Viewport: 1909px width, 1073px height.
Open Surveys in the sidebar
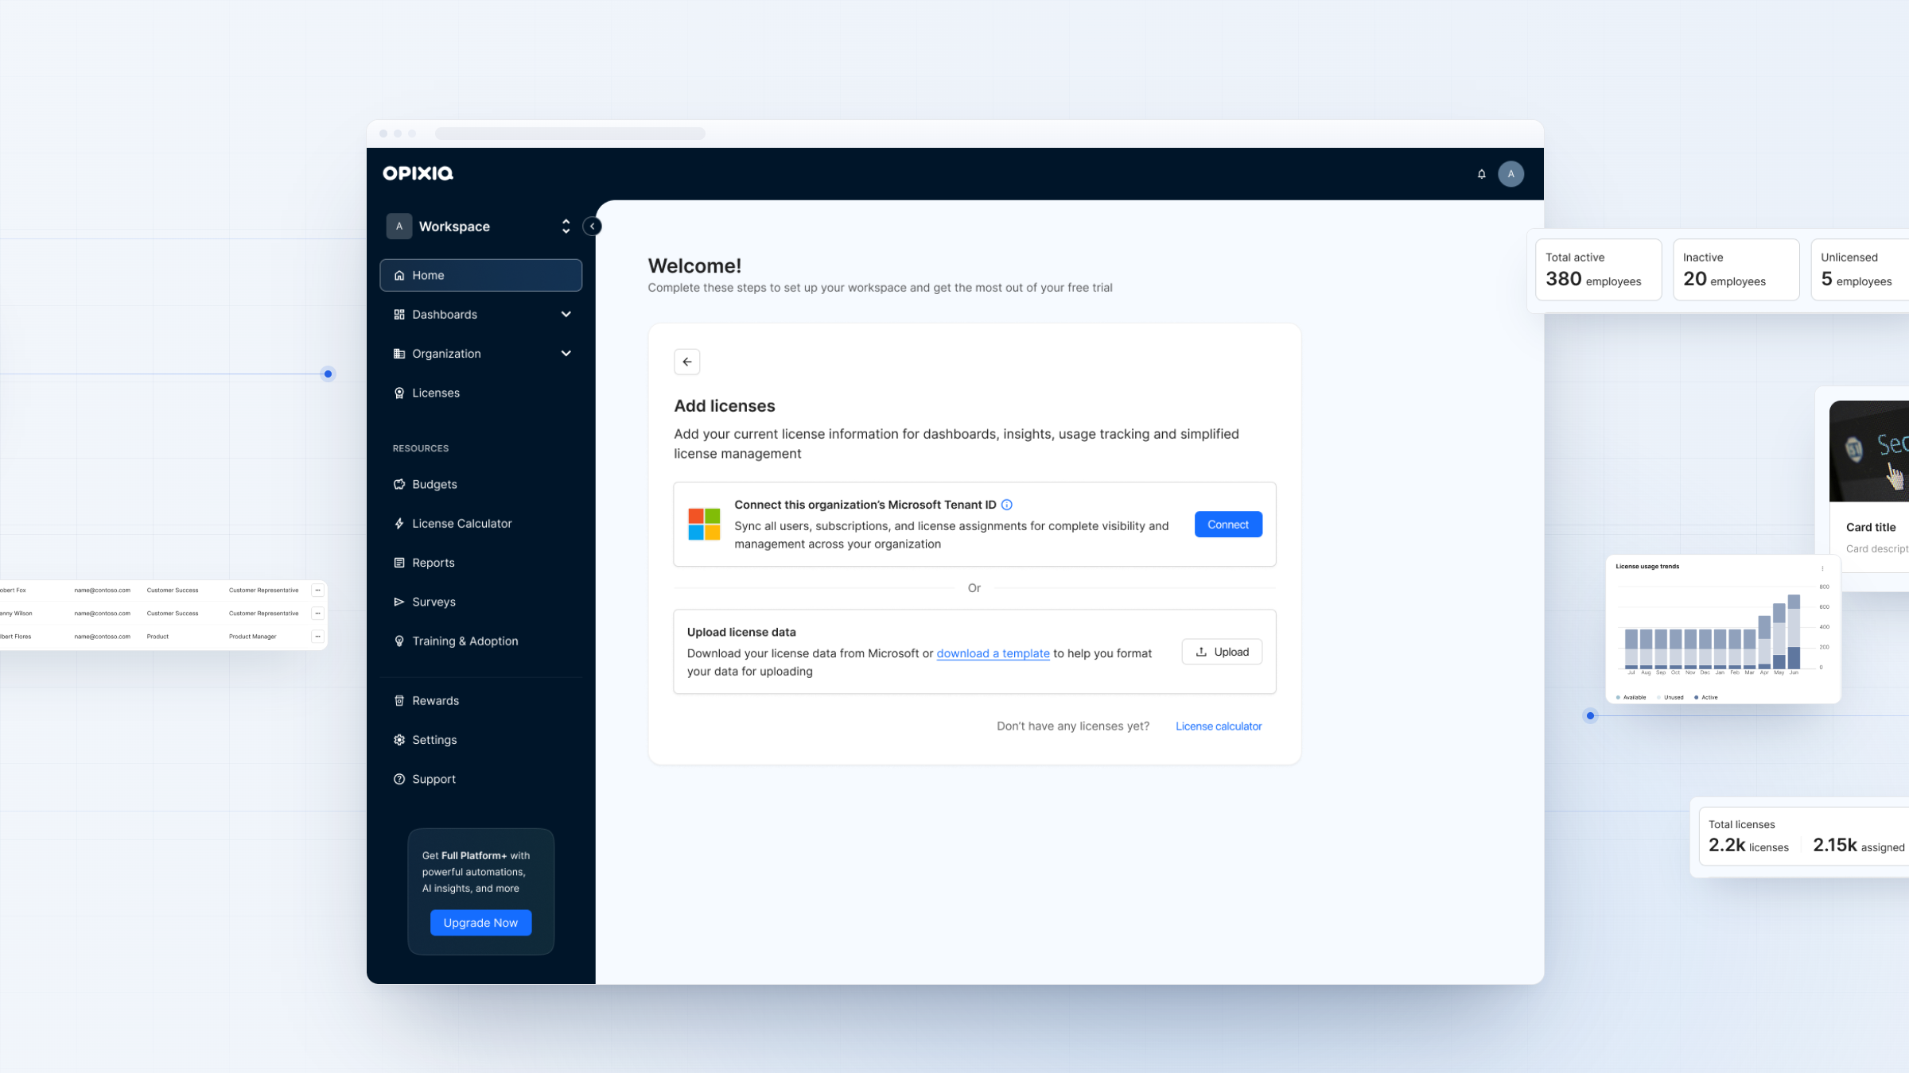480,602
